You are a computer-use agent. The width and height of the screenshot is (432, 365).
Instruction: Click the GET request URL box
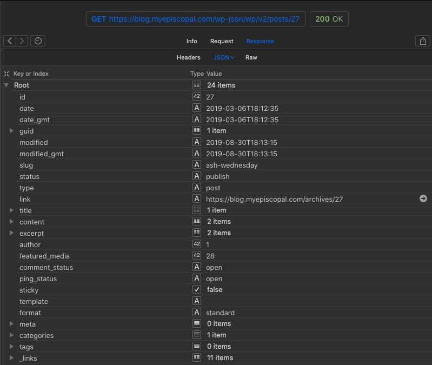[x=196, y=19]
